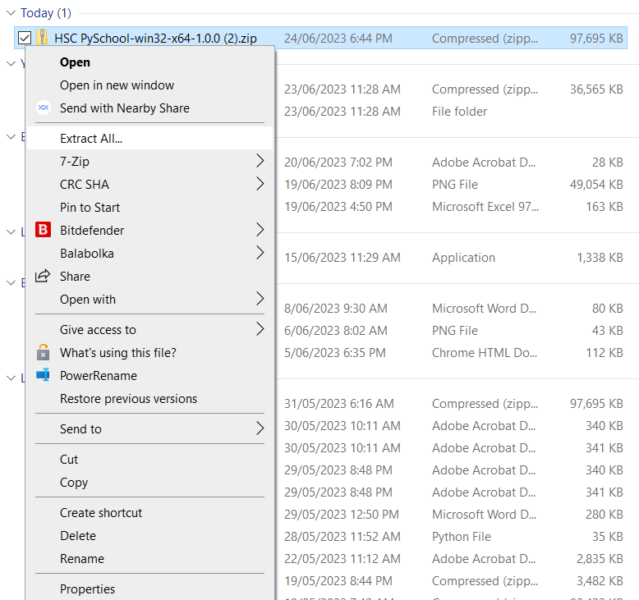Open the Send to submenu arrow
The width and height of the screenshot is (639, 600).
tap(260, 428)
